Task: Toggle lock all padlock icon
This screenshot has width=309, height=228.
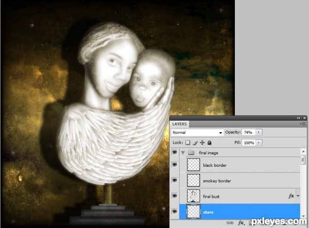Action: [209, 143]
